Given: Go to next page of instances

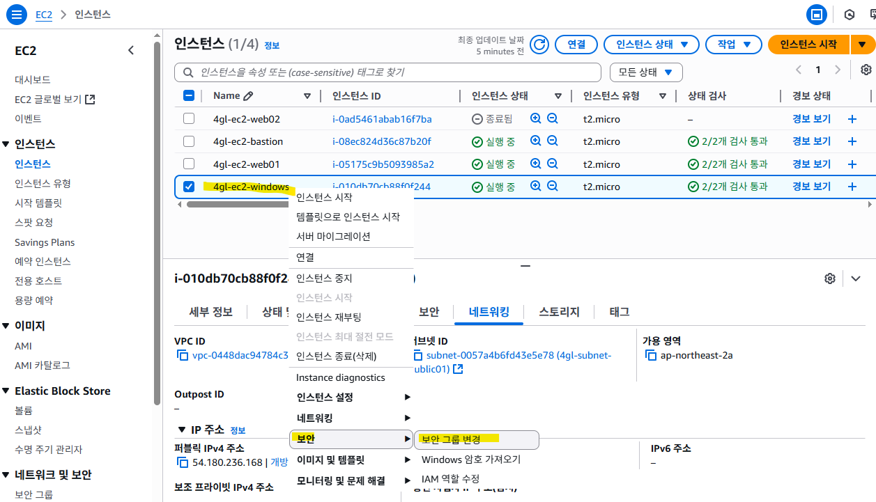Looking at the screenshot, I should pos(838,70).
